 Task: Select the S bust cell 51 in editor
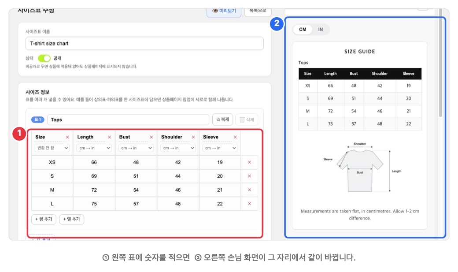coord(136,176)
